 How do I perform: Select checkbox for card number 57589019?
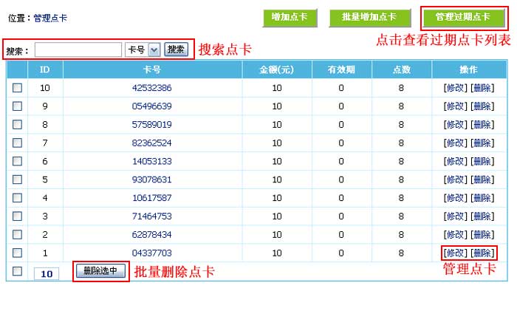tap(17, 124)
